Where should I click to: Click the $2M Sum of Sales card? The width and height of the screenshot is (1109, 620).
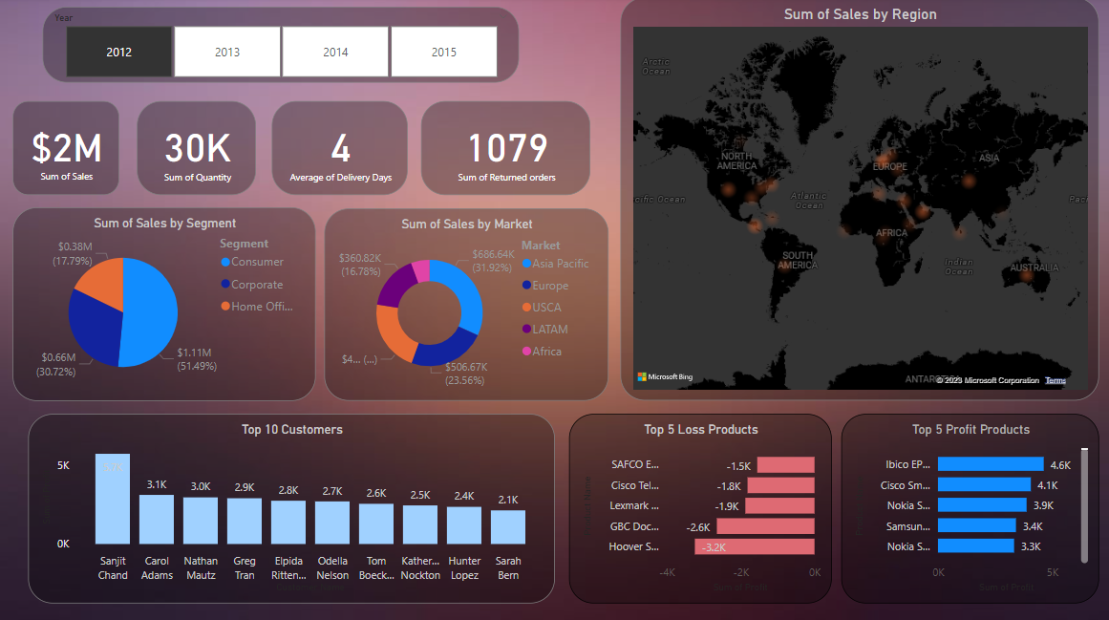coord(65,147)
